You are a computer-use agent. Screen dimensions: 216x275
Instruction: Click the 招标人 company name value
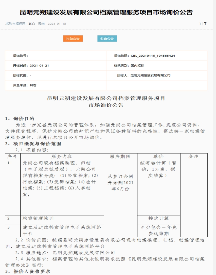[150, 76]
